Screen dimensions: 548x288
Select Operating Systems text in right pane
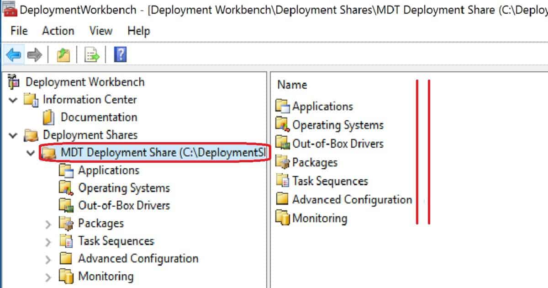click(x=338, y=125)
